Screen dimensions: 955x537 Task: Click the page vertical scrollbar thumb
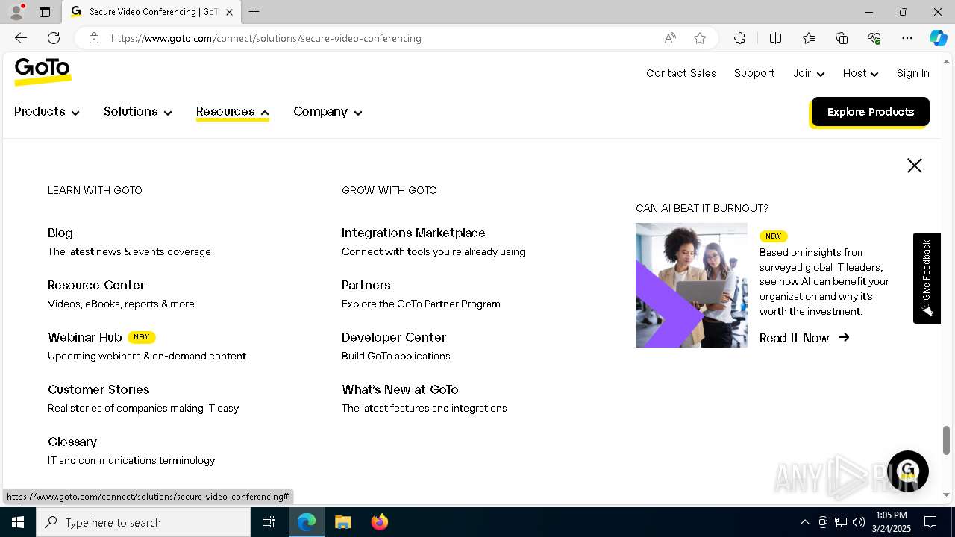[x=946, y=440]
